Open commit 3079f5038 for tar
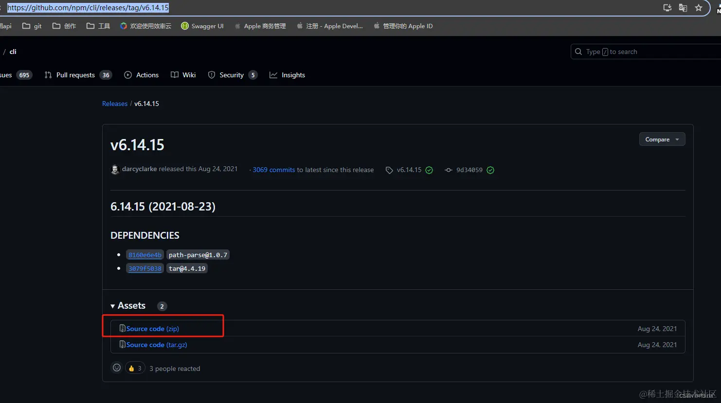Viewport: 721px width, 403px height. [145, 268]
